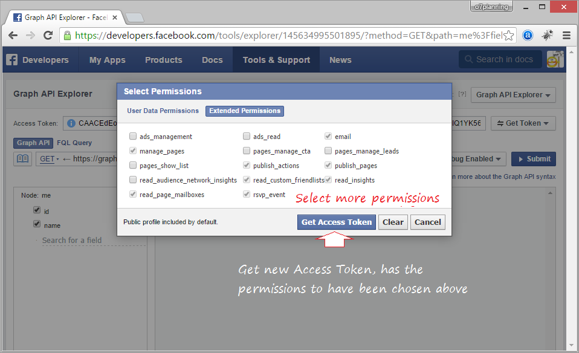This screenshot has width=579, height=353.
Task: Check the pages_manage_leads permission
Action: tap(328, 151)
